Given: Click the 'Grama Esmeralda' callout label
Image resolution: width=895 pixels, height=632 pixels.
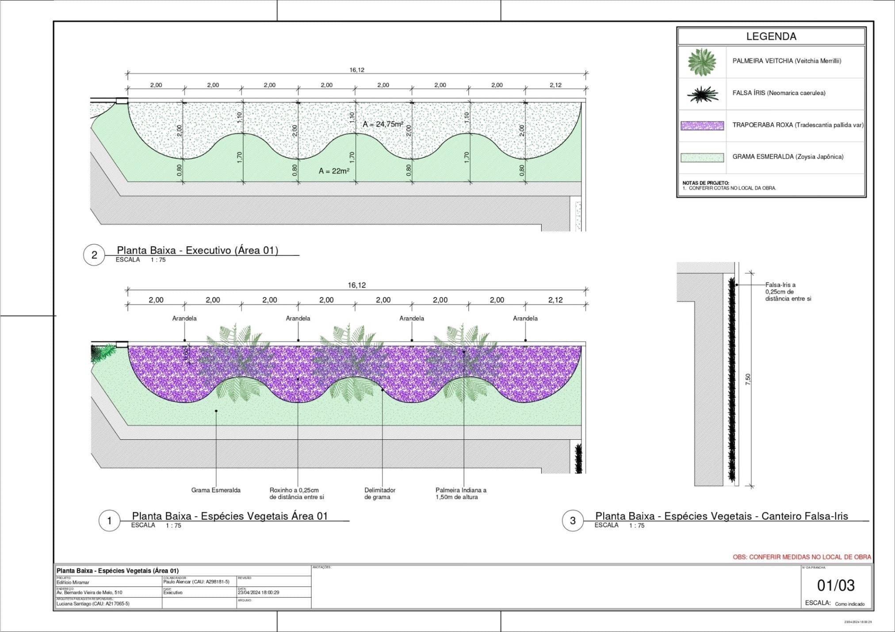Looking at the screenshot, I should [216, 490].
